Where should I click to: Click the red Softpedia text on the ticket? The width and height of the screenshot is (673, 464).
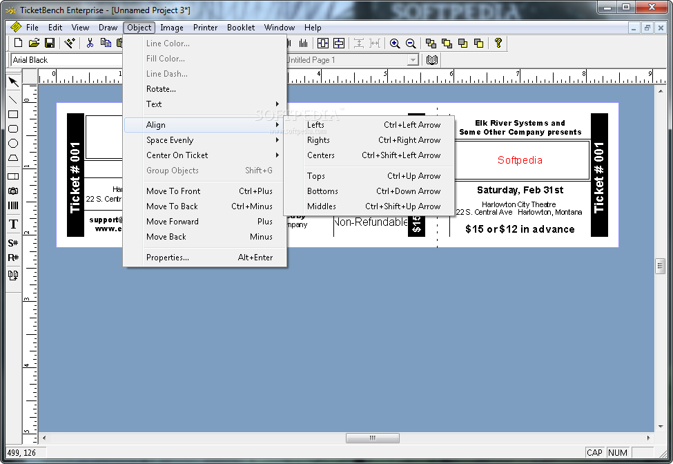520,160
